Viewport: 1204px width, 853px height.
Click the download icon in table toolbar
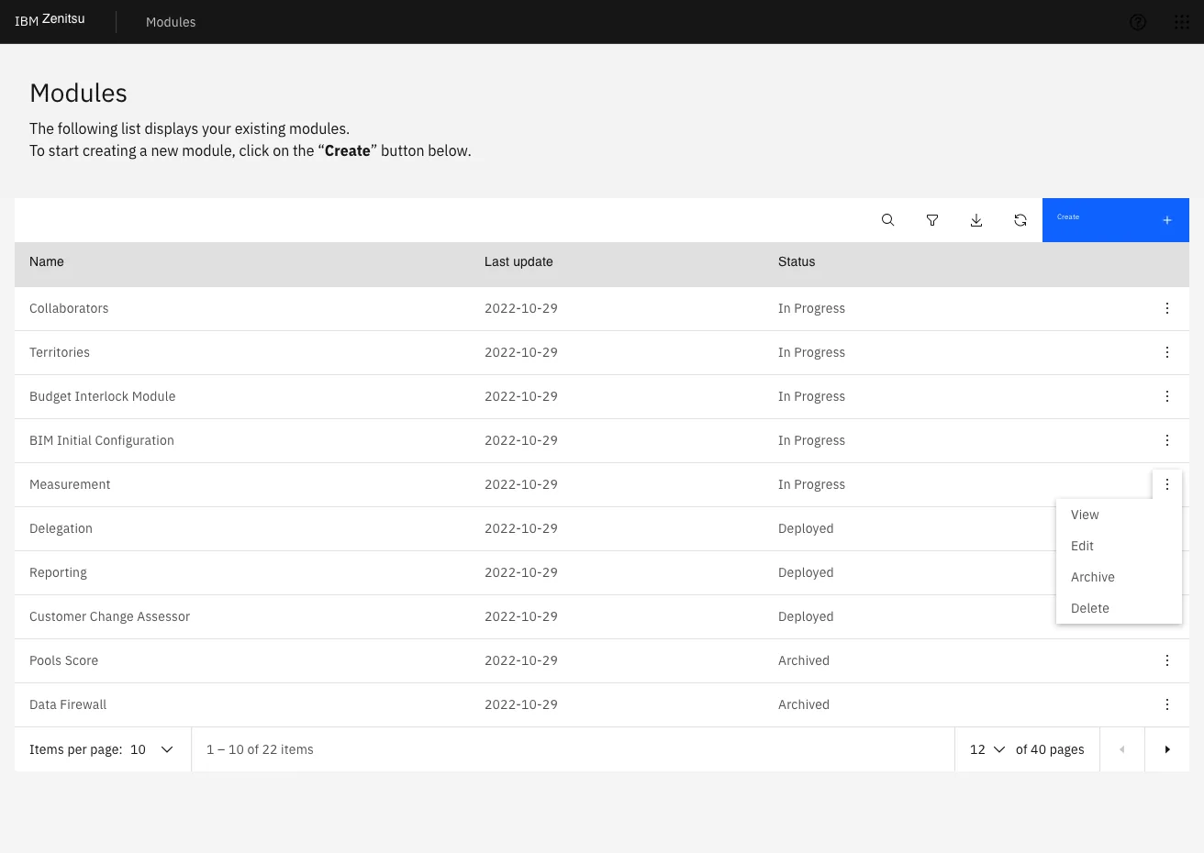975,220
